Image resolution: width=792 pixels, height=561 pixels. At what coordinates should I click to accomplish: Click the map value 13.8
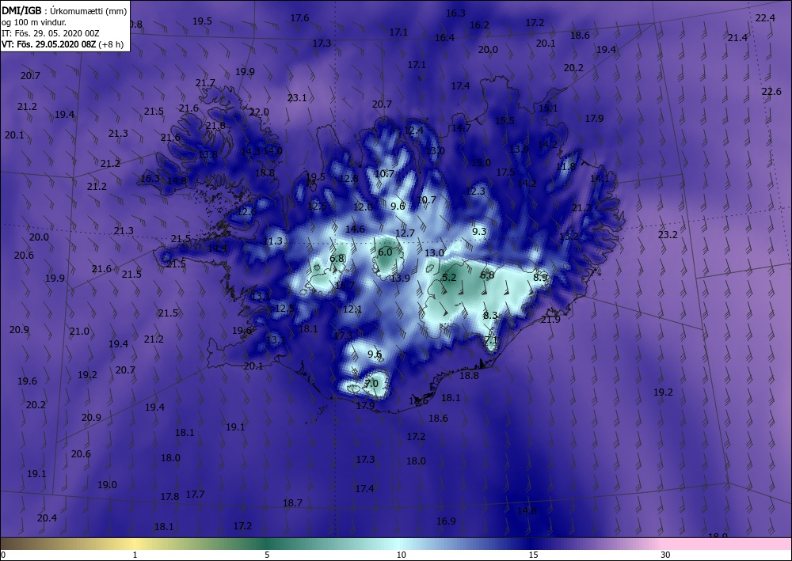208,155
